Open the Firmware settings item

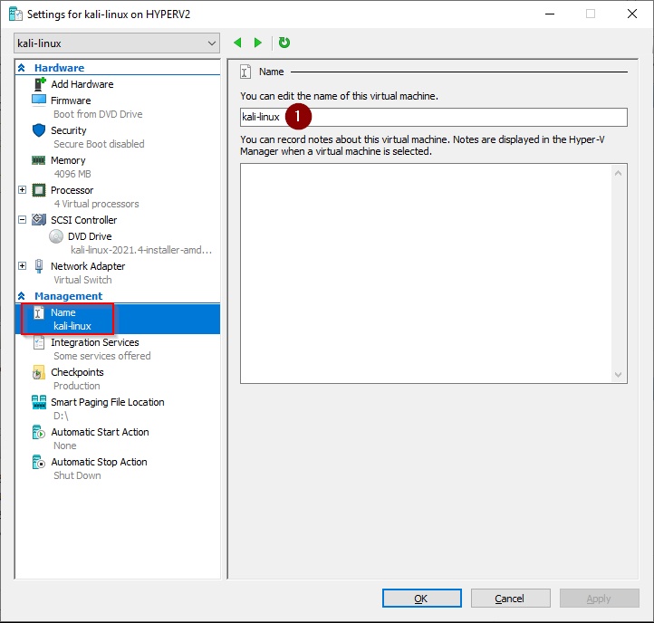click(x=71, y=101)
